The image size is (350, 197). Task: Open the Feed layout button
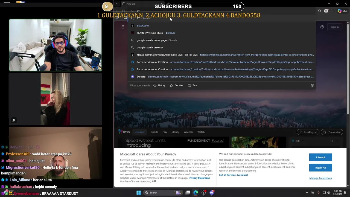pyautogui.click(x=308, y=132)
